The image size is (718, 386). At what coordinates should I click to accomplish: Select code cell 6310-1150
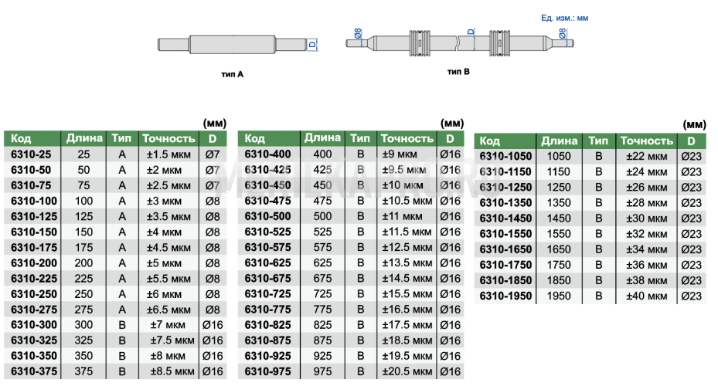[505, 172]
